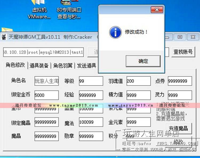Click the partially hidden 连接 button
The height and width of the screenshot is (158, 200).
click(x=93, y=52)
